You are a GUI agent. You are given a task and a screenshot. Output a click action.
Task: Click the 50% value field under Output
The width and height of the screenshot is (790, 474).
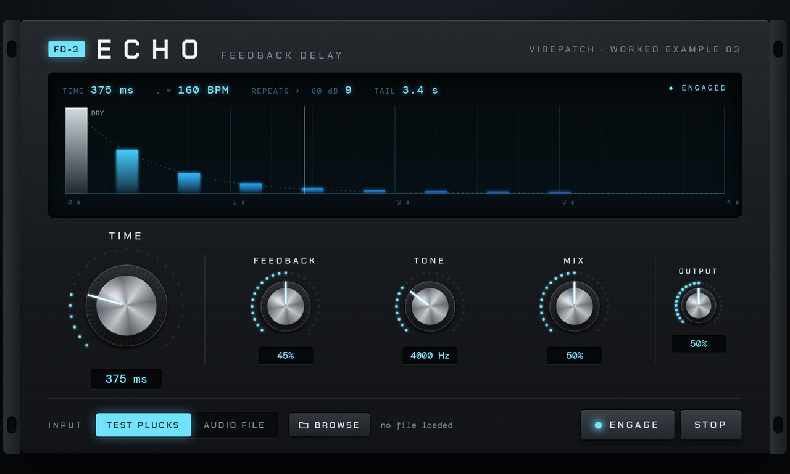699,344
